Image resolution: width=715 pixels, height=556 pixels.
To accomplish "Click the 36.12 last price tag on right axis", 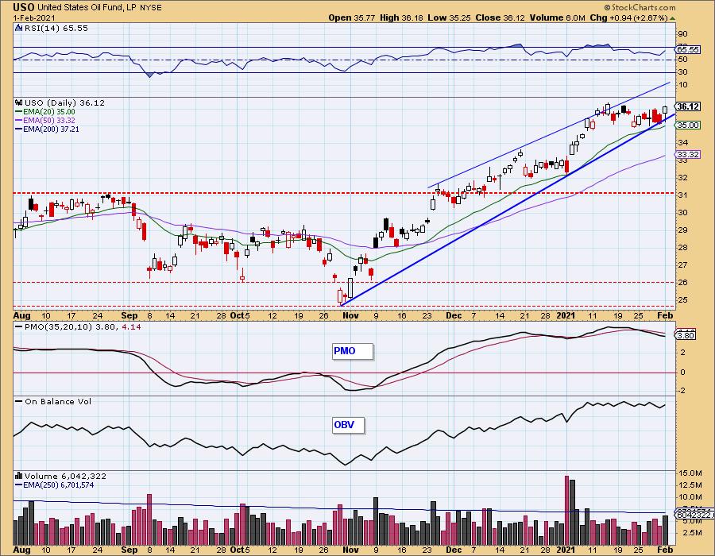I will point(689,106).
